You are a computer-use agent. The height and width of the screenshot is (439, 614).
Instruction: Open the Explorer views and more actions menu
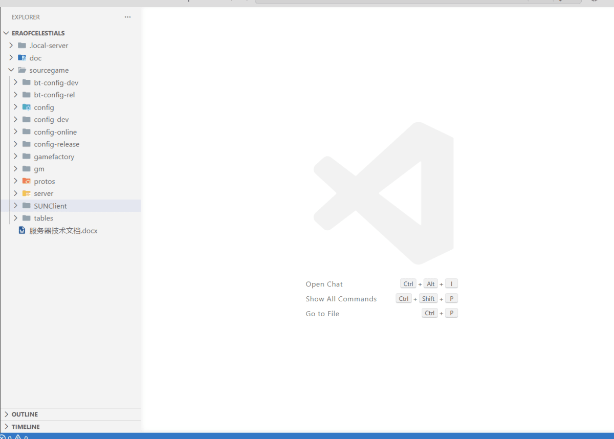[x=127, y=17]
